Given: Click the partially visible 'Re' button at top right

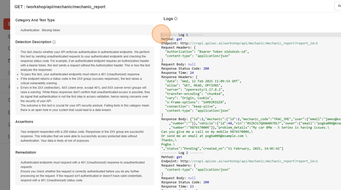Looking at the screenshot, I should [338, 6].
